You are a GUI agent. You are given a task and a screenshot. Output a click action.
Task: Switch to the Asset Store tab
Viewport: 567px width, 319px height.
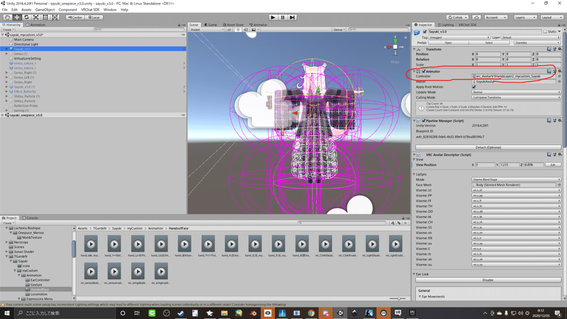click(x=233, y=25)
